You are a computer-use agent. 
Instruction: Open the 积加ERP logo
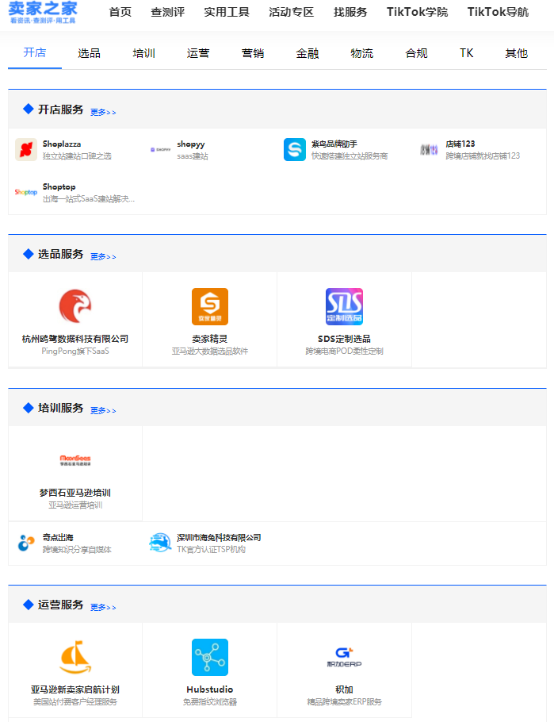(x=344, y=657)
